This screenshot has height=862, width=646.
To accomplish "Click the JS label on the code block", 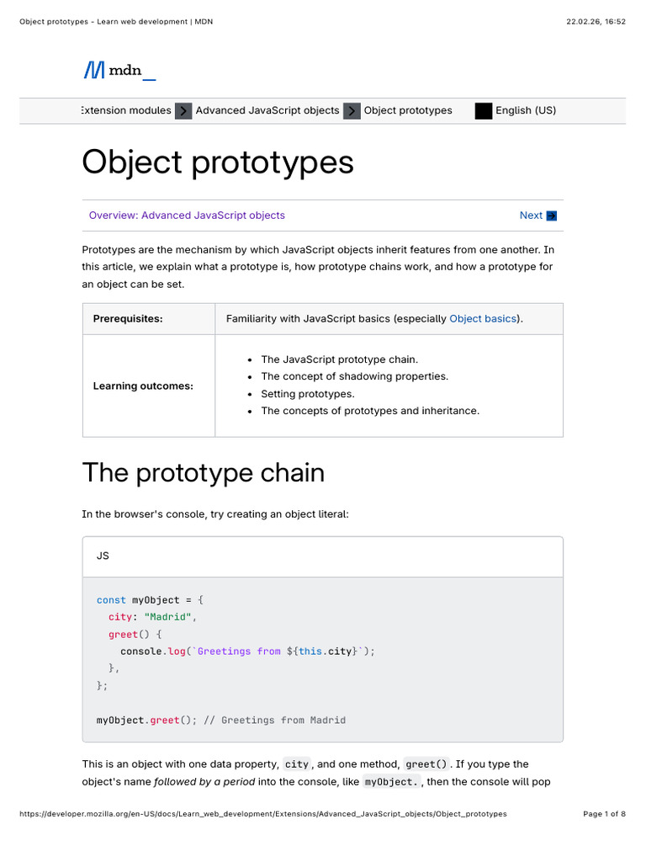I will (103, 556).
